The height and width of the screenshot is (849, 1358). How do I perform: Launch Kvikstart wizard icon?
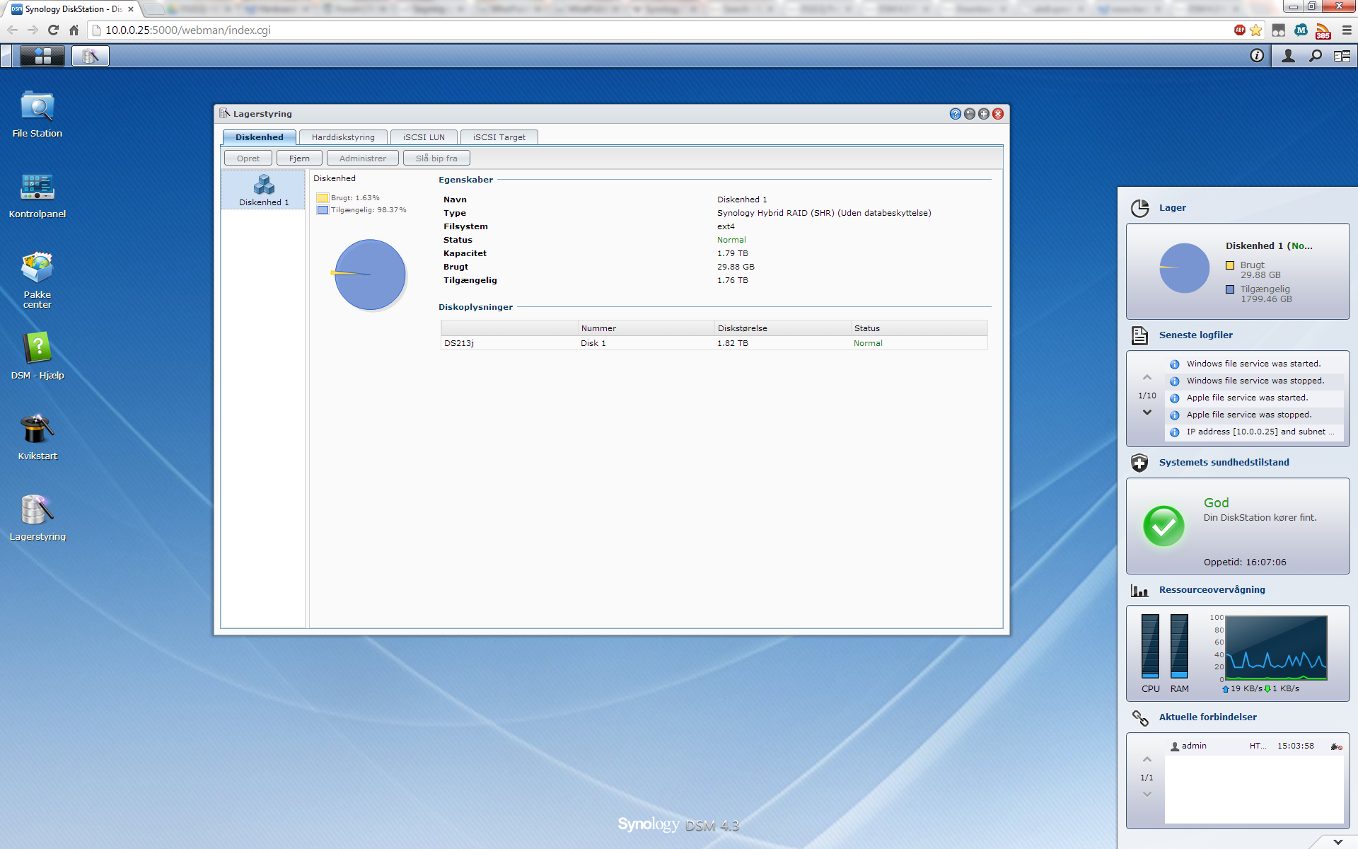pos(37,437)
